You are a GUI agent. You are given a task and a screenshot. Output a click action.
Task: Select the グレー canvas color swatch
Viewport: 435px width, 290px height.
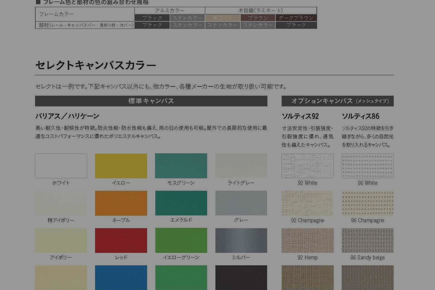[241, 203]
